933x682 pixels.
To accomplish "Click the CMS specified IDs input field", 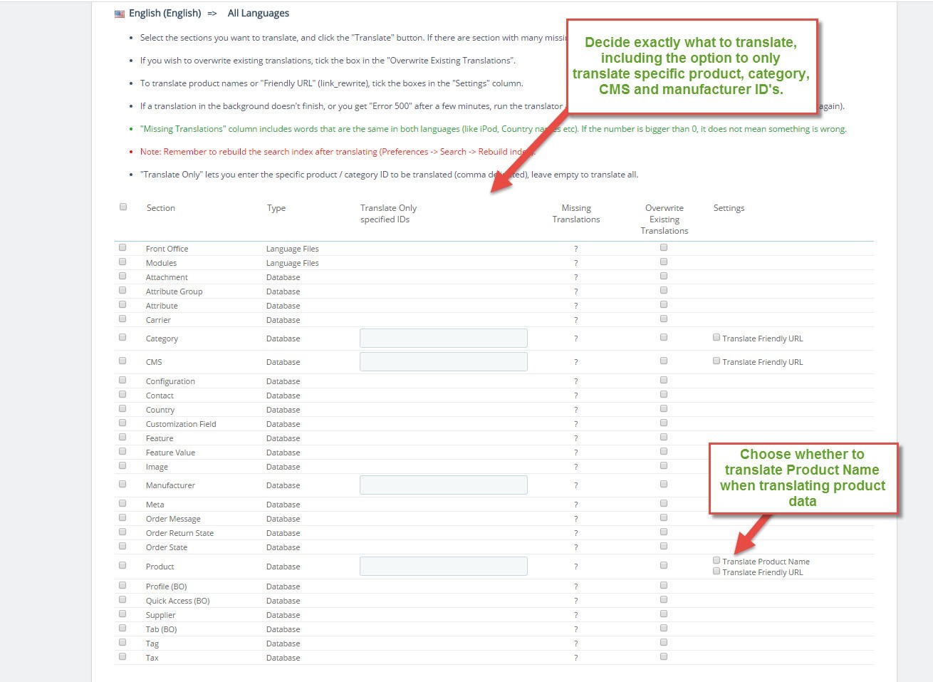I will pos(443,362).
